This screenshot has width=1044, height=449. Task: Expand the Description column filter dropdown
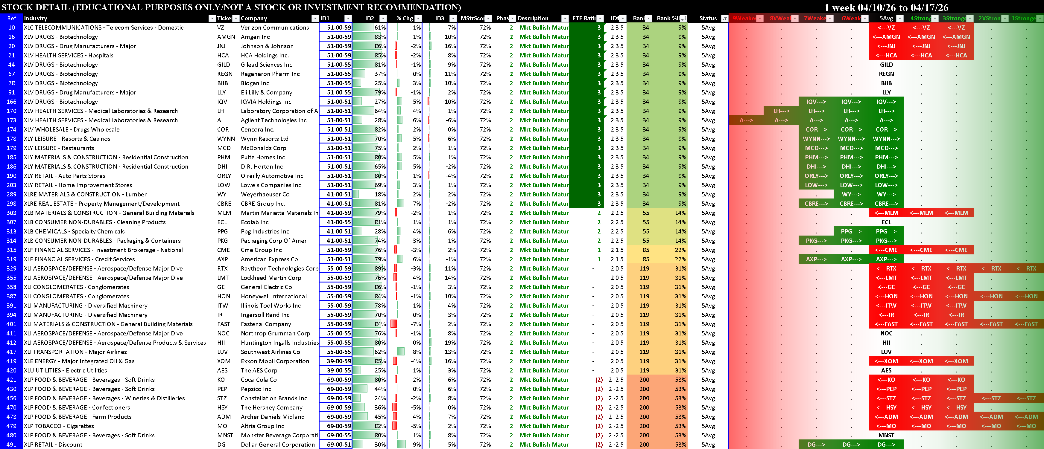pos(565,18)
